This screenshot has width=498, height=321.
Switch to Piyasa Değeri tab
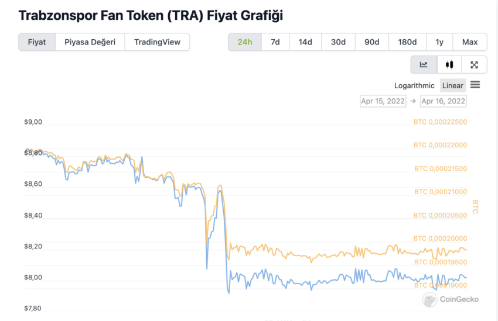pyautogui.click(x=90, y=42)
